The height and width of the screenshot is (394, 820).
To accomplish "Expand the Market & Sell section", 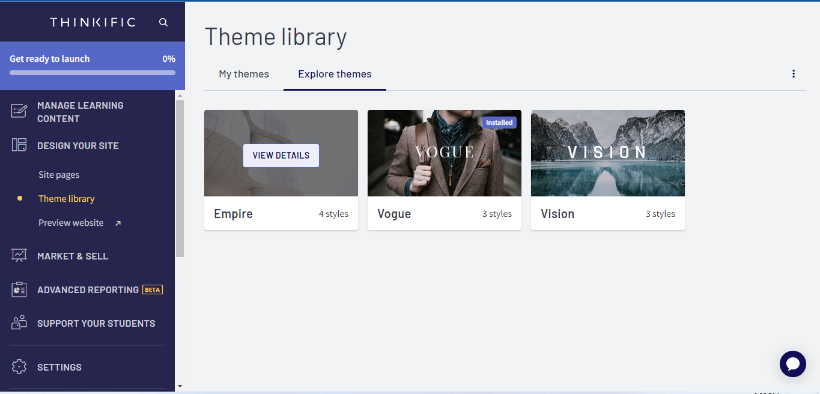I will [73, 256].
